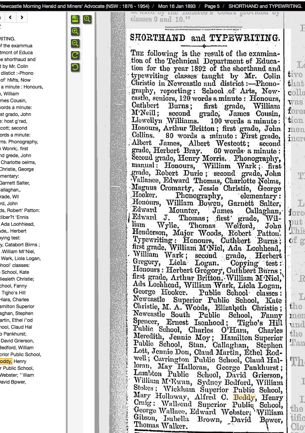Select the text line 'crior Public School,'
Image resolution: width=305 pixels, height=433 pixels.
point(21,354)
